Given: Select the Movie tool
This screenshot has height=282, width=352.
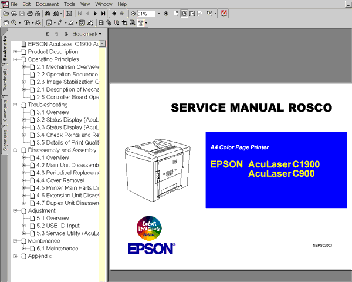Looking at the screenshot, I should [101, 23].
